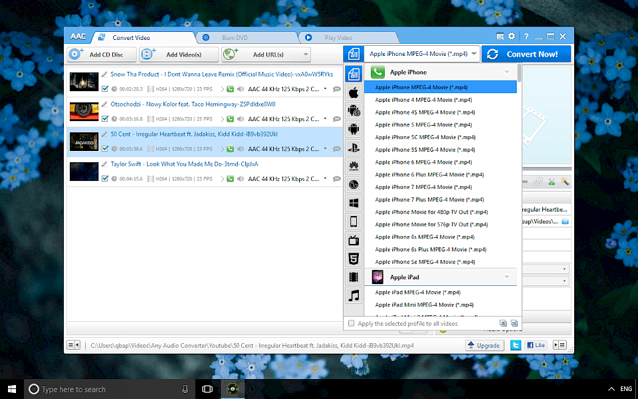Enable 'Apply the selected profile to all videos'
638x399 pixels.
[x=351, y=324]
